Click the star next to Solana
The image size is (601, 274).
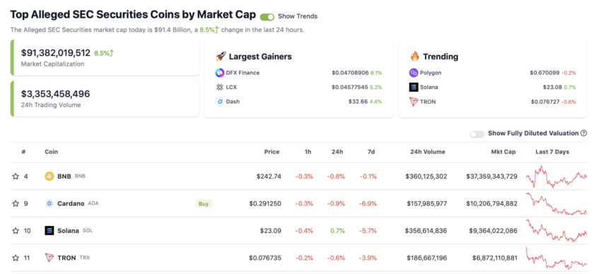tap(16, 231)
